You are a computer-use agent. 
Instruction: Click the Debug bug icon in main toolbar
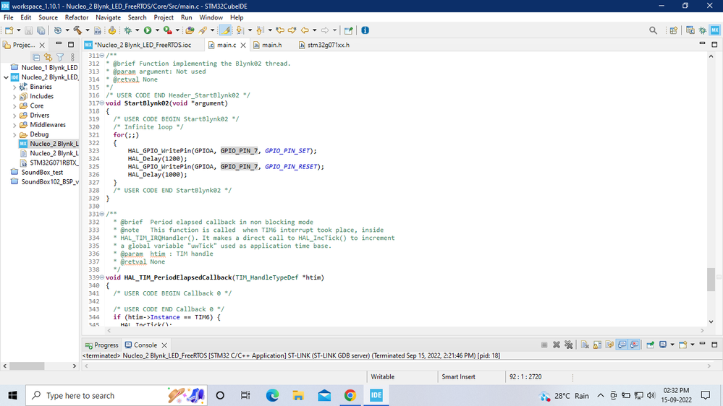(127, 30)
